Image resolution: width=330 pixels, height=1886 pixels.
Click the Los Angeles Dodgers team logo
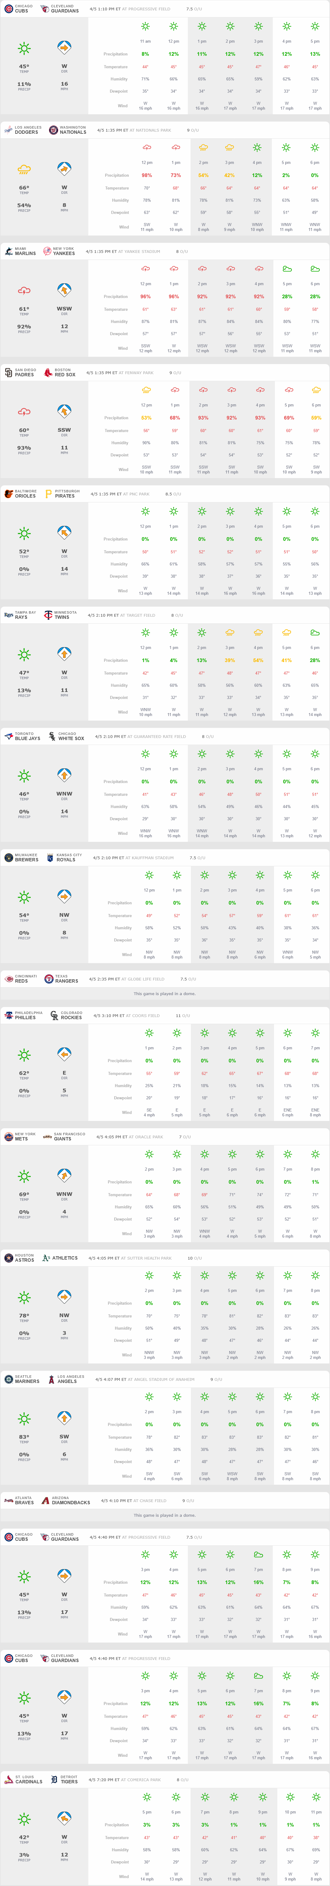click(9, 129)
